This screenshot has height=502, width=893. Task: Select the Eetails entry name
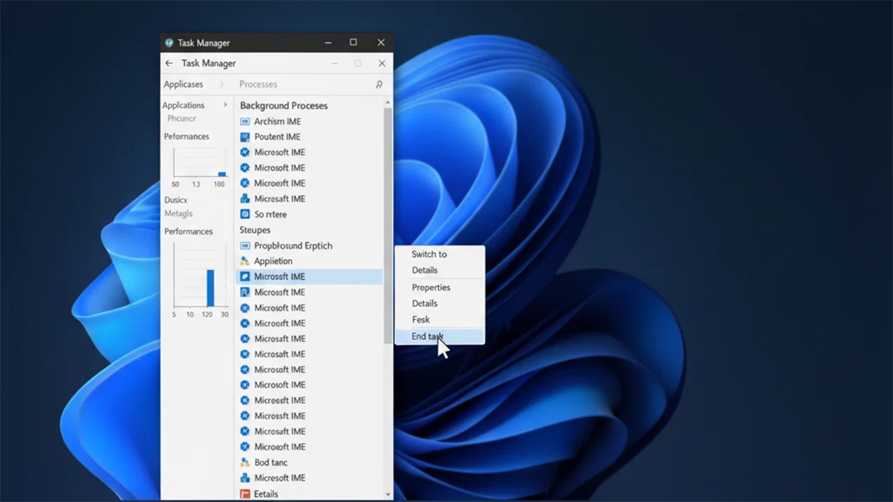click(x=266, y=494)
